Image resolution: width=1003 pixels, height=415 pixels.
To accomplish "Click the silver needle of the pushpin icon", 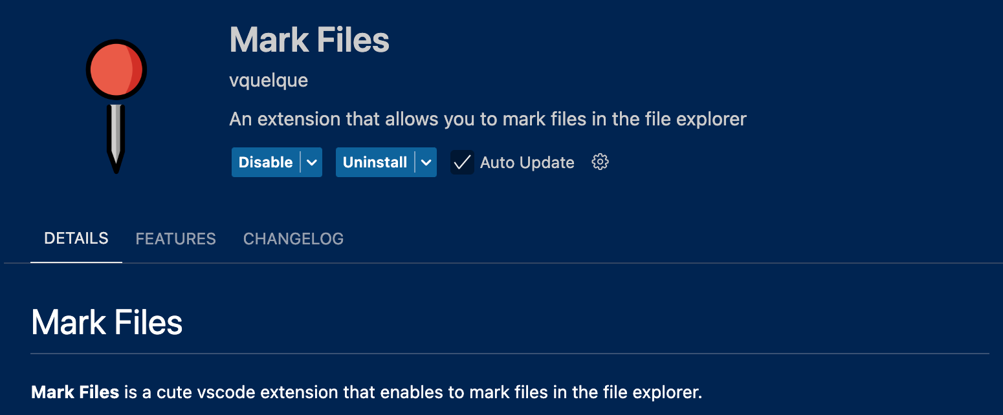I will [x=116, y=134].
